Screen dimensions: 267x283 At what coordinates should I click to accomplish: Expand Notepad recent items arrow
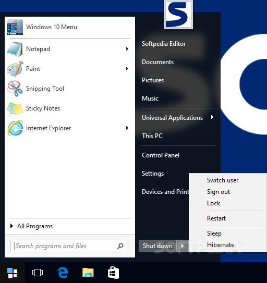pos(127,49)
